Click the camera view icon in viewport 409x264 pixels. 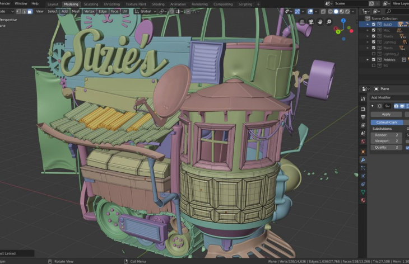pos(311,22)
